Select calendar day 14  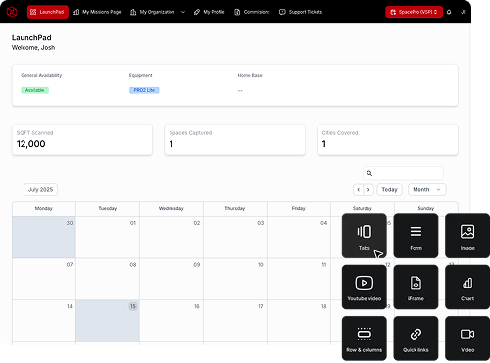[44, 321]
